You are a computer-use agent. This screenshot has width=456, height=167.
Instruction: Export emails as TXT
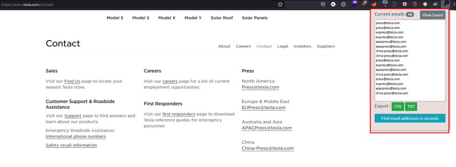[411, 106]
